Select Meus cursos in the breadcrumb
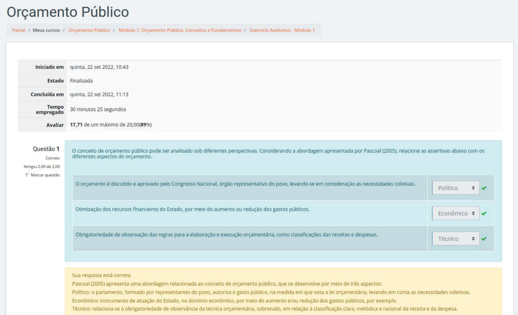This screenshot has height=315, width=518. click(x=46, y=30)
